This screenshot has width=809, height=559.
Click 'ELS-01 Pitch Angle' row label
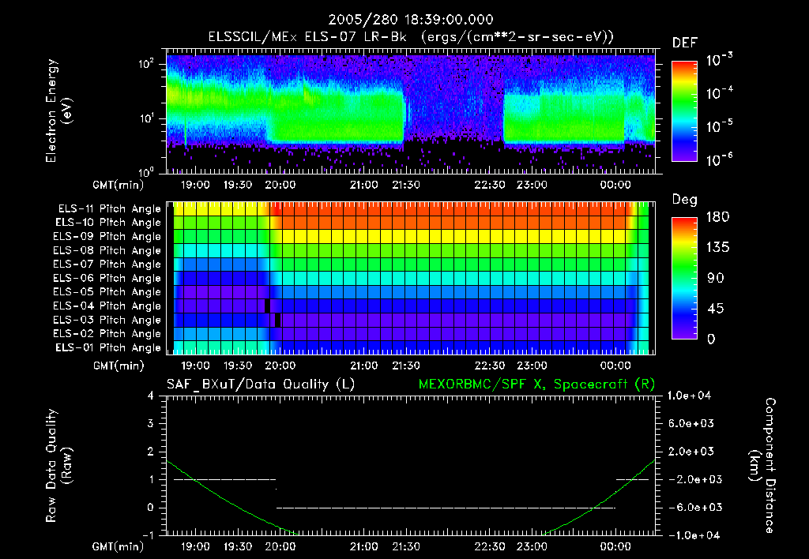click(x=108, y=347)
